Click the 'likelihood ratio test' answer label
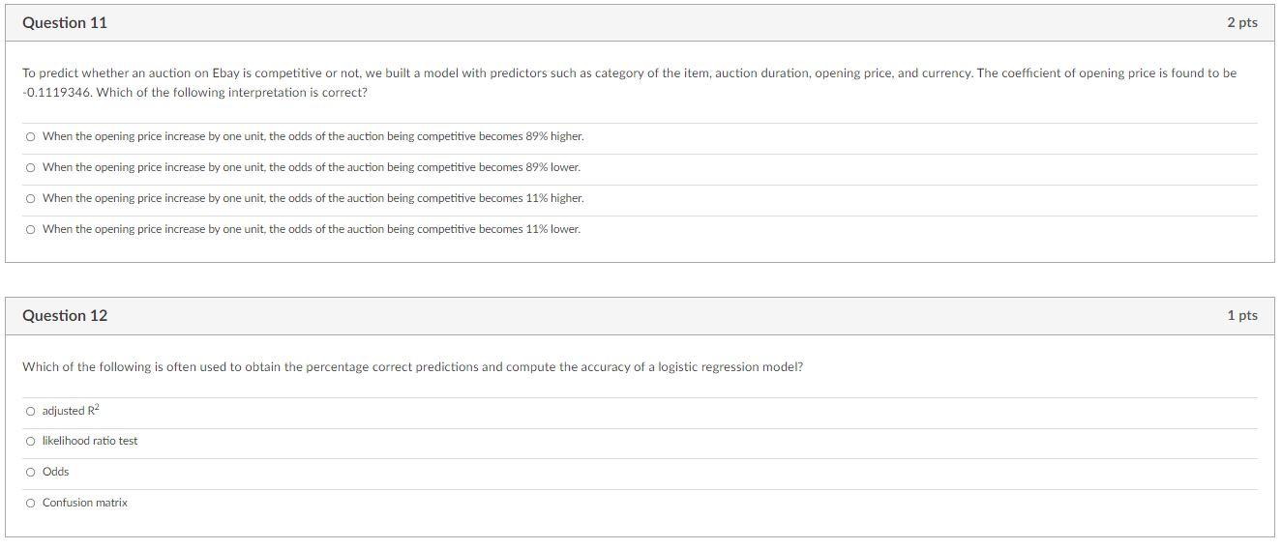Image resolution: width=1282 pixels, height=549 pixels. 90,441
